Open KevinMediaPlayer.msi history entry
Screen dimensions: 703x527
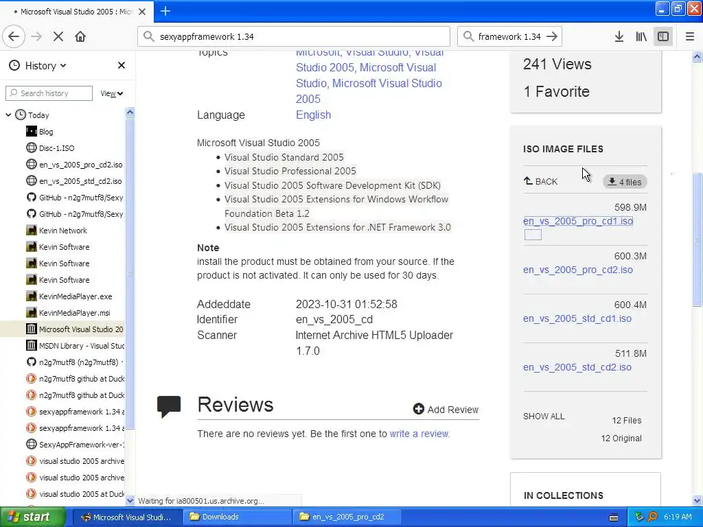(68, 313)
